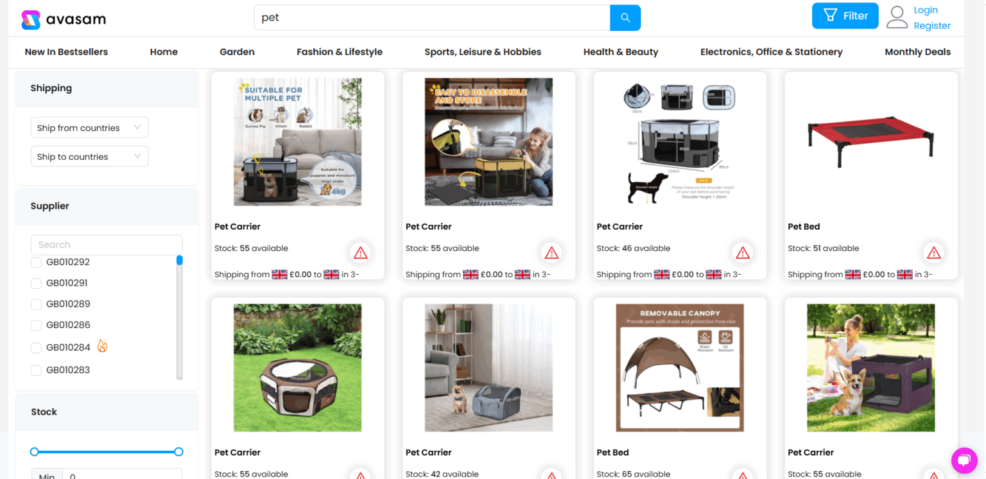Open New In Bestsellers menu

point(66,52)
